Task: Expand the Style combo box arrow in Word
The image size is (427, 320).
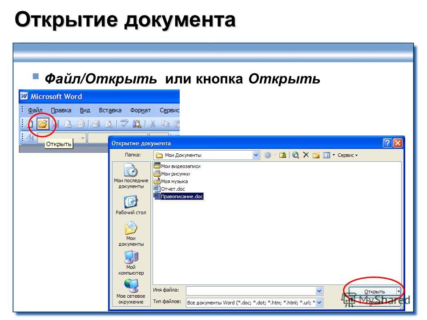Action: pos(83,138)
